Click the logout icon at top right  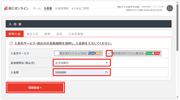coord(170,8)
